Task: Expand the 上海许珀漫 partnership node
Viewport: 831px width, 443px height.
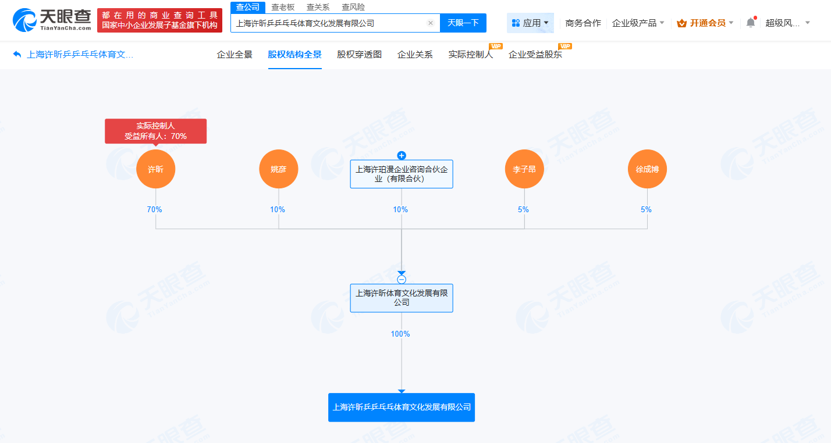Action: point(401,155)
